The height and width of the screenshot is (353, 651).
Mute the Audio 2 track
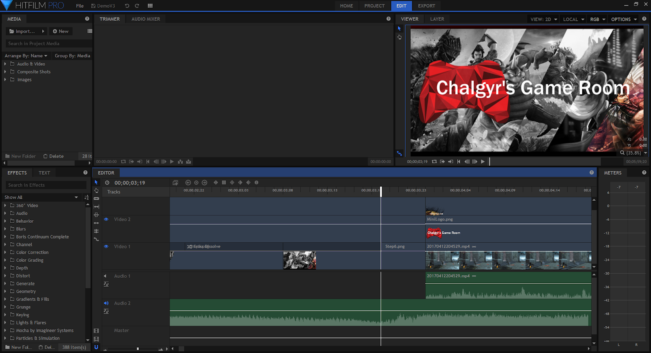tap(106, 303)
